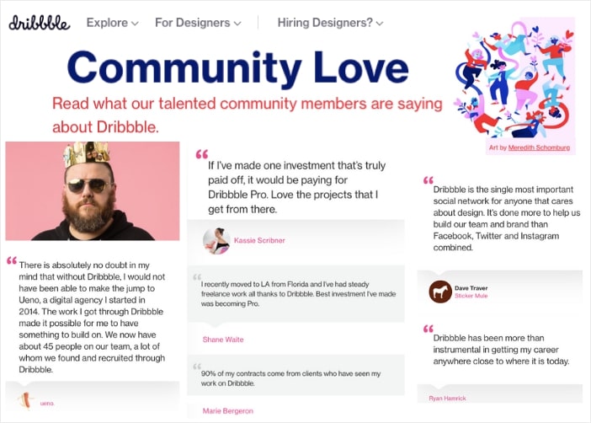This screenshot has width=591, height=423.
Task: Open Shane Waite's profile link
Action: click(x=223, y=340)
